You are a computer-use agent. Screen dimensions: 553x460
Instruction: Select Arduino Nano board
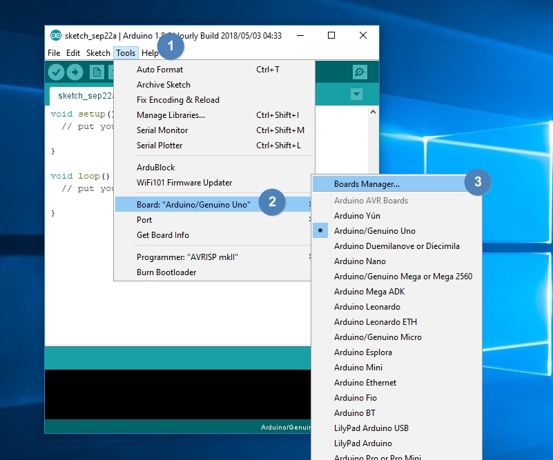[397, 261]
